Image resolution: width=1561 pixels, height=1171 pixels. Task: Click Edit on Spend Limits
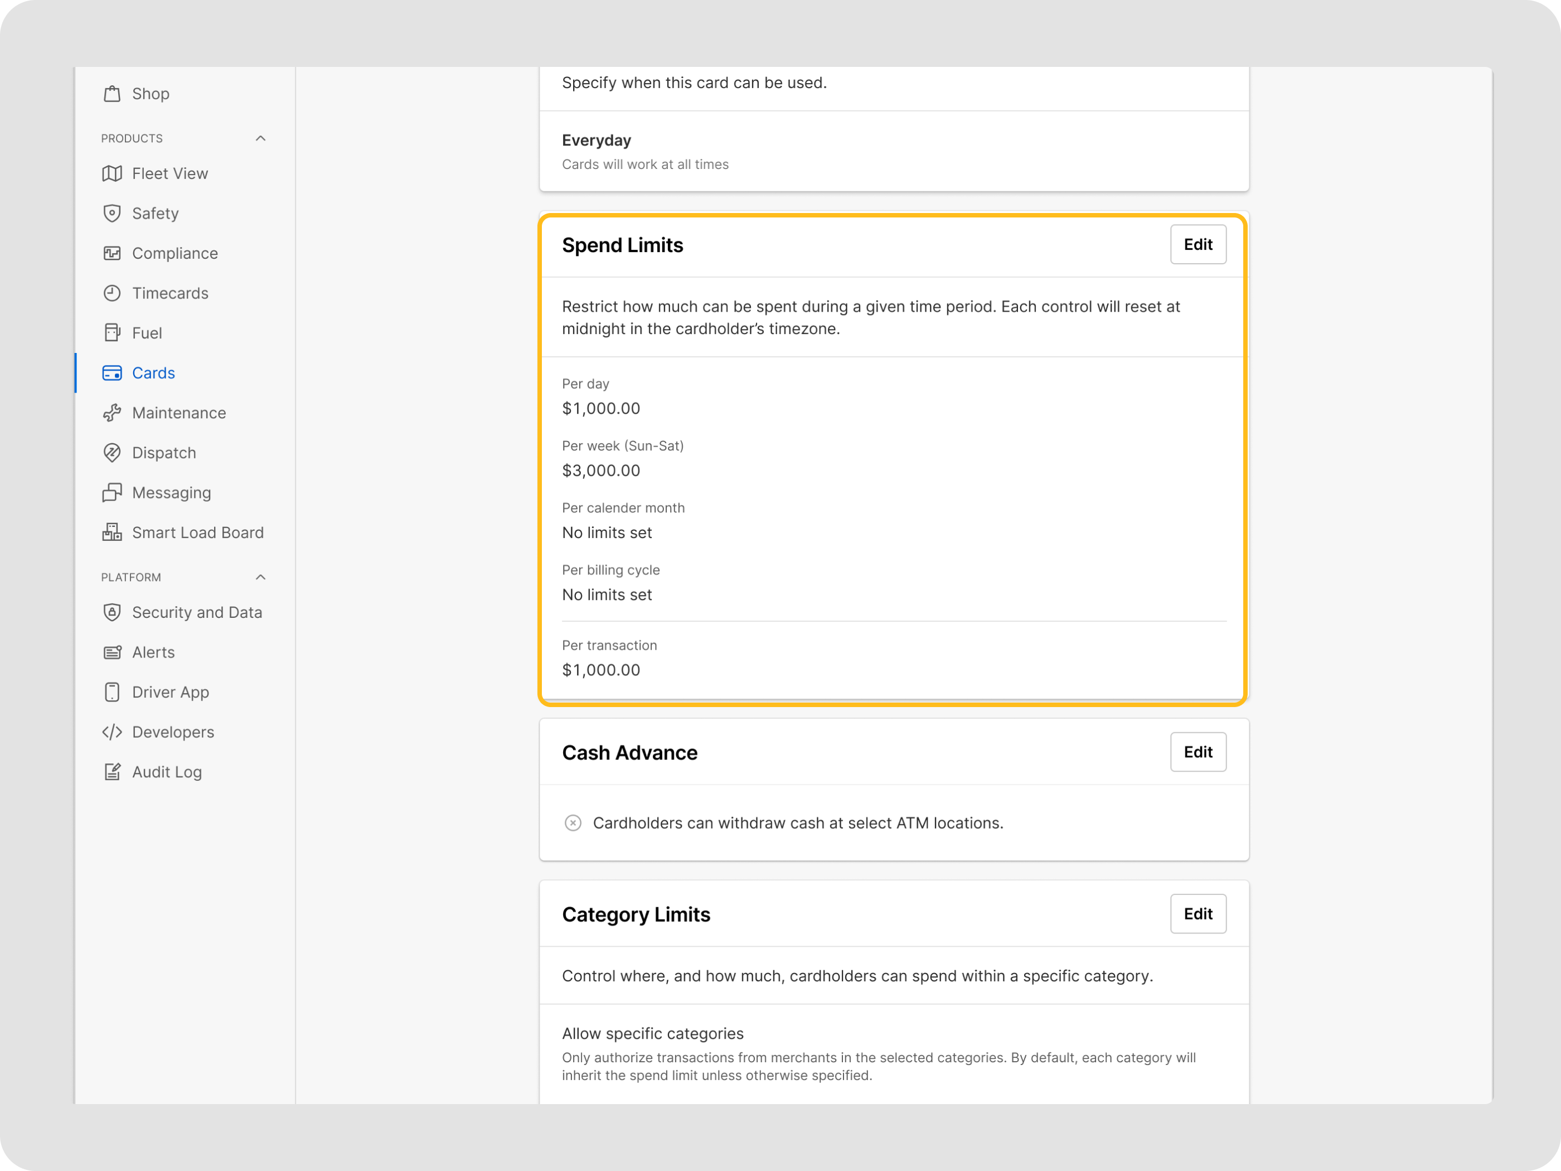1198,244
